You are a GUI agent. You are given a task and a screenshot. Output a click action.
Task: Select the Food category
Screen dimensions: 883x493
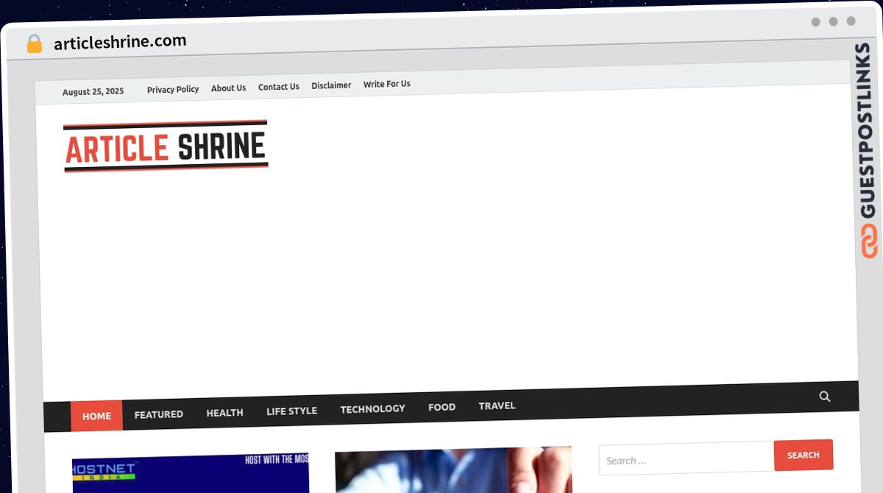[x=441, y=407]
